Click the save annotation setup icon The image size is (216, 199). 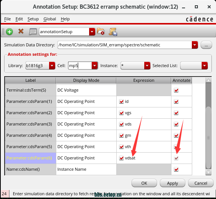point(113,32)
